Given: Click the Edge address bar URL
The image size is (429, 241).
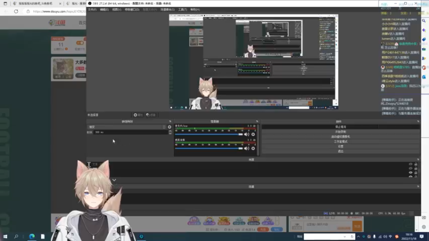Looking at the screenshot, I should point(59,11).
